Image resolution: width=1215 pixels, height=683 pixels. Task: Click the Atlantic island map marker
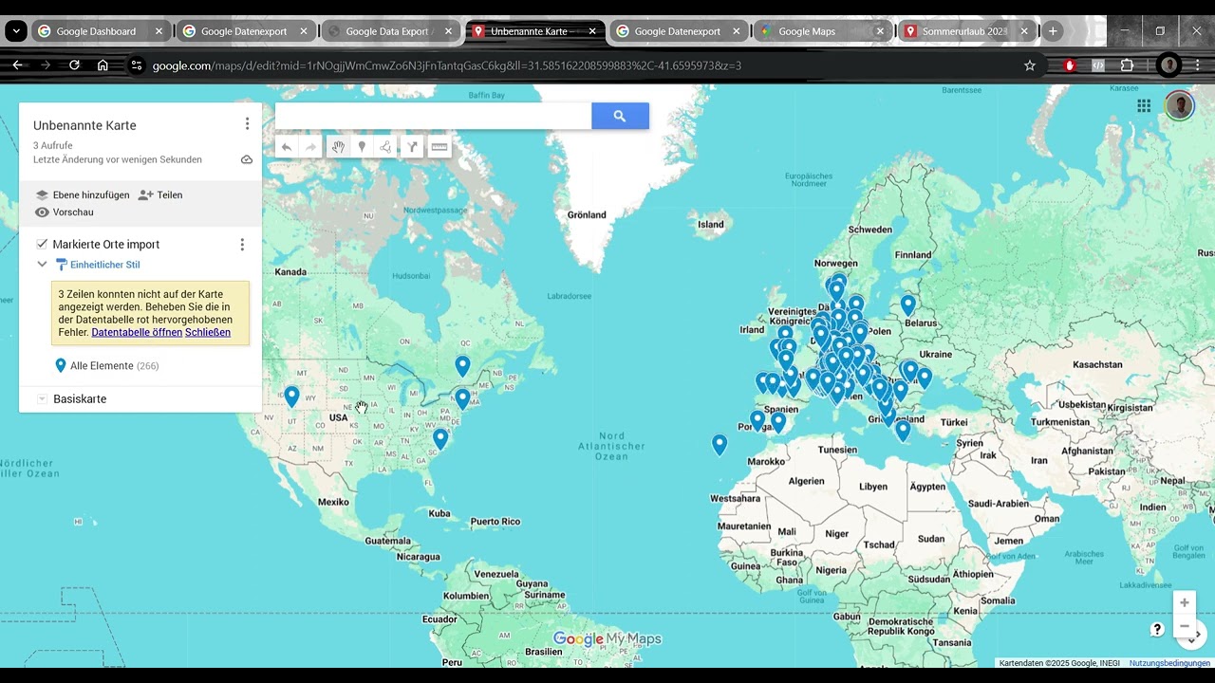click(x=720, y=444)
